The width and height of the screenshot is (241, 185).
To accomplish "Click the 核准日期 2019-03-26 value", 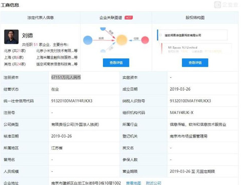I will pyautogui.click(x=61, y=136).
